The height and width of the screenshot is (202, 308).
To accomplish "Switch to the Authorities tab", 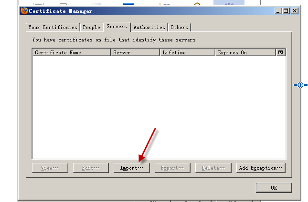I will pyautogui.click(x=149, y=27).
